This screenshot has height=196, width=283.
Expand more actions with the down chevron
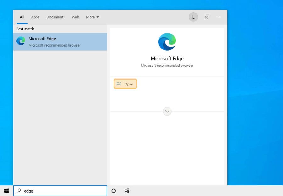point(167,111)
